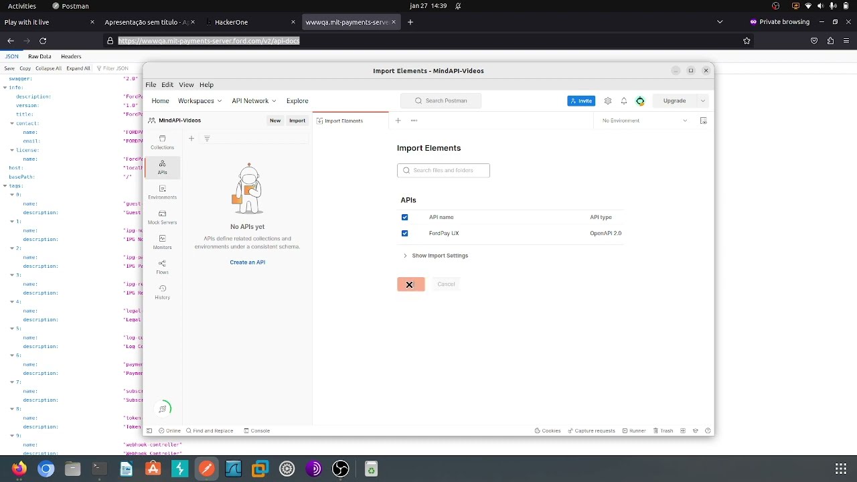Click Cancel in Import Elements
The image size is (857, 482).
coord(446,285)
